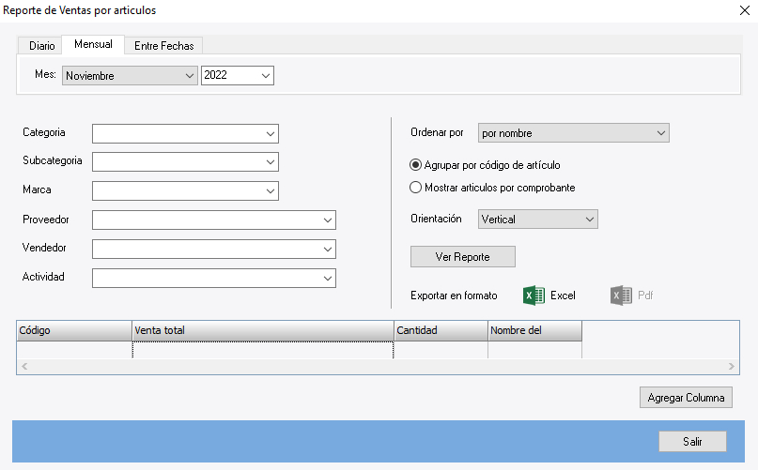The width and height of the screenshot is (758, 470).
Task: Open the year dropdown showing 2022
Action: [x=238, y=75]
